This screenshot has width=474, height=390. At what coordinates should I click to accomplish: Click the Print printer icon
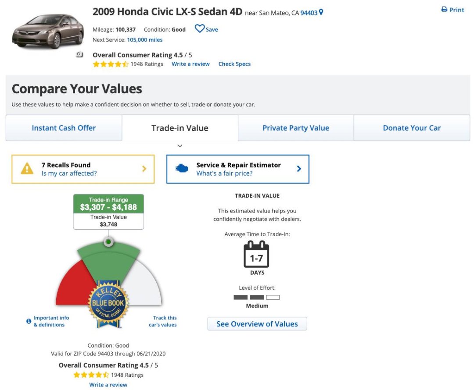[x=444, y=10]
